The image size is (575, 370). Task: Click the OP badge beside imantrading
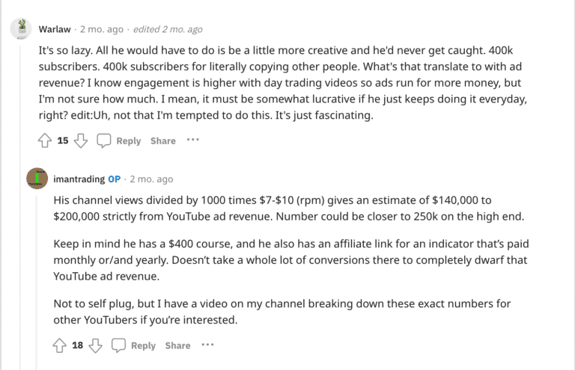pyautogui.click(x=115, y=179)
